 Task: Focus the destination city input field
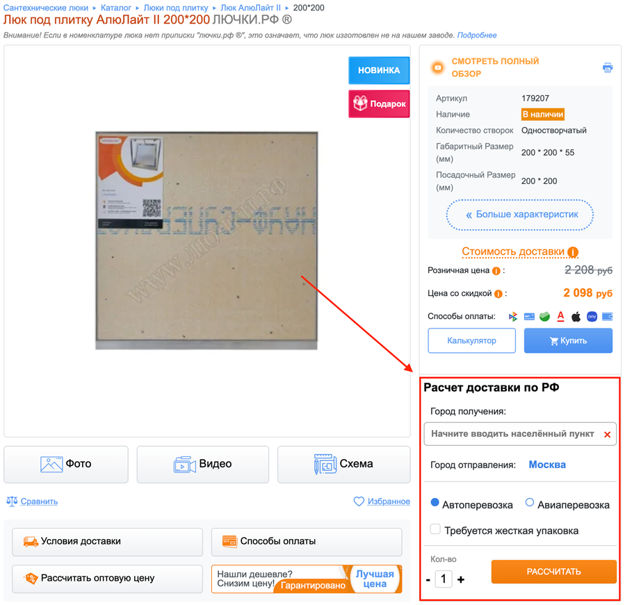[x=513, y=433]
